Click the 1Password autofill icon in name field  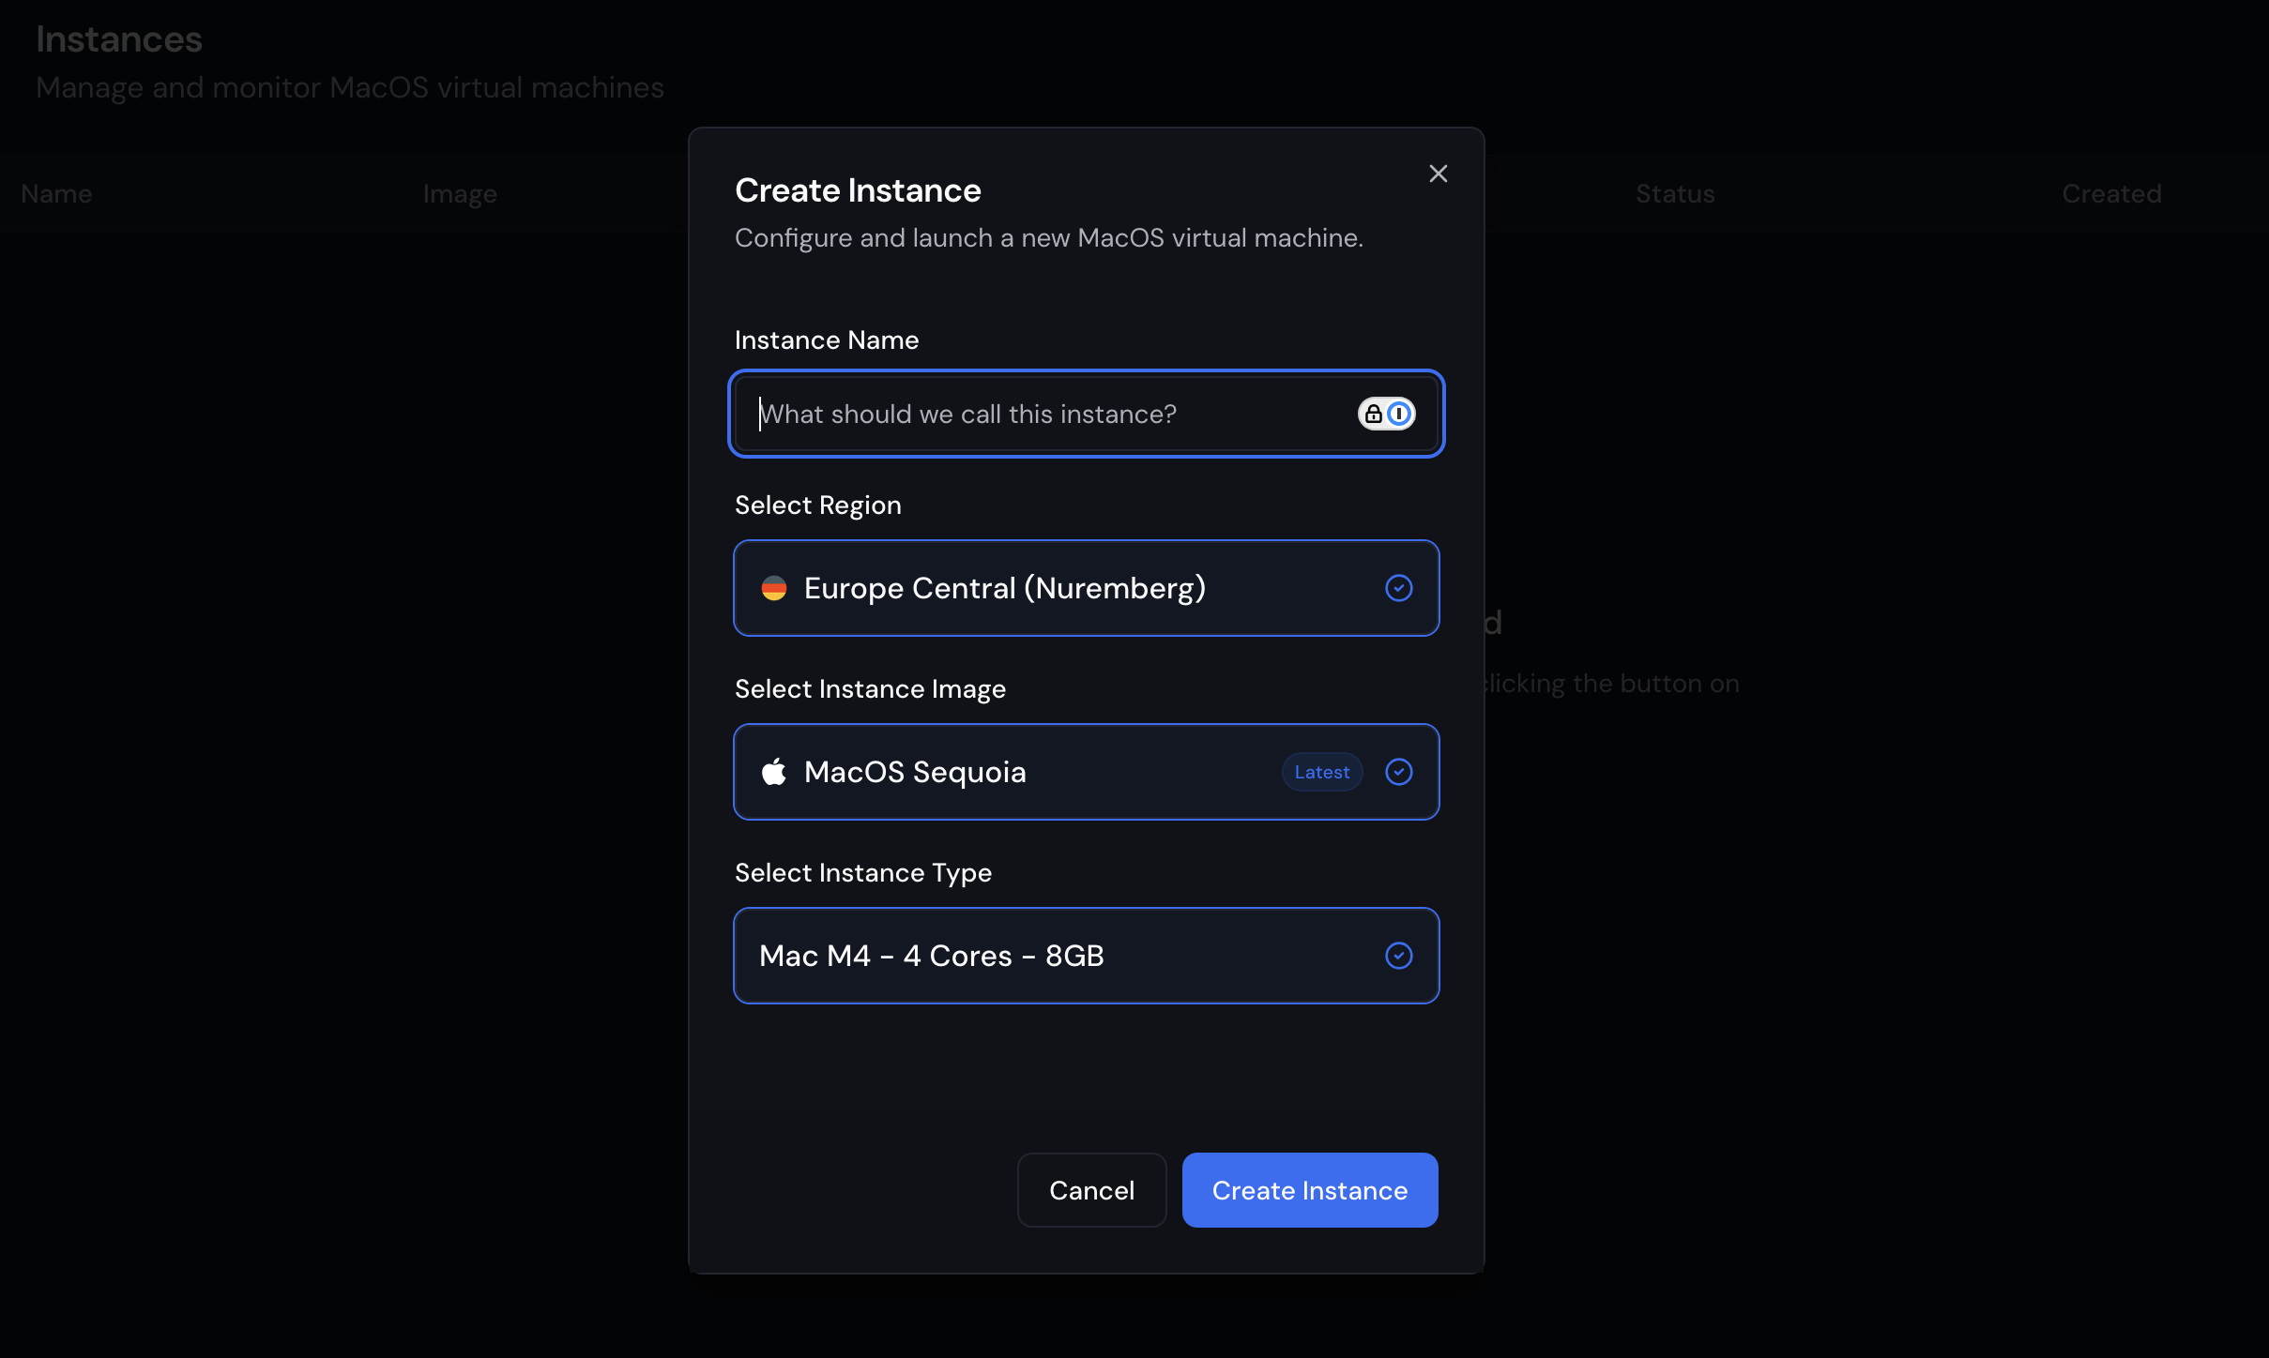pos(1399,413)
